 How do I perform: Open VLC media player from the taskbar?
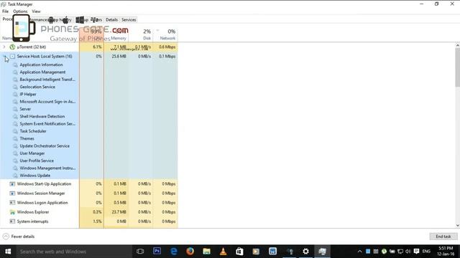(224, 252)
